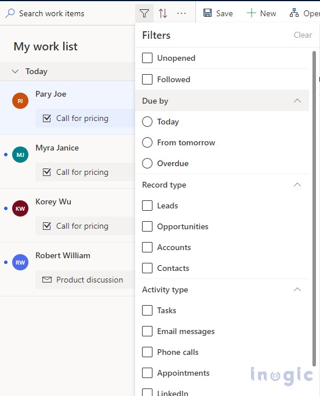The image size is (320, 396).
Task: Click the KW avatar for Korey Wu
Action: [20, 208]
